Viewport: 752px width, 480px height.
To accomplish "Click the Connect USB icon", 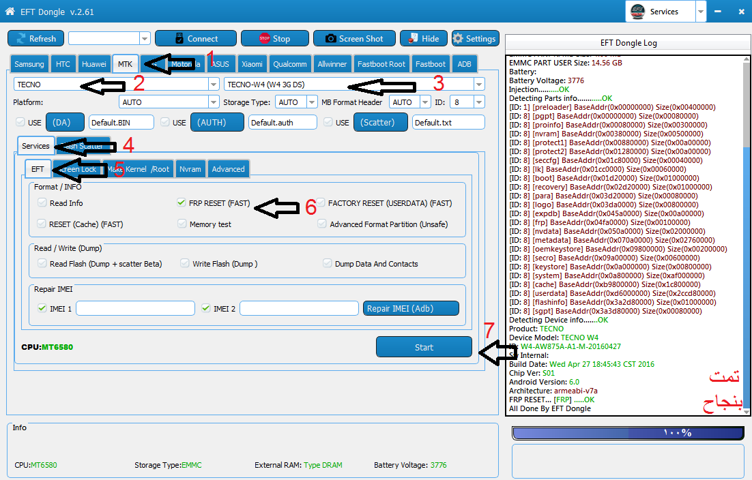I will pyautogui.click(x=179, y=39).
